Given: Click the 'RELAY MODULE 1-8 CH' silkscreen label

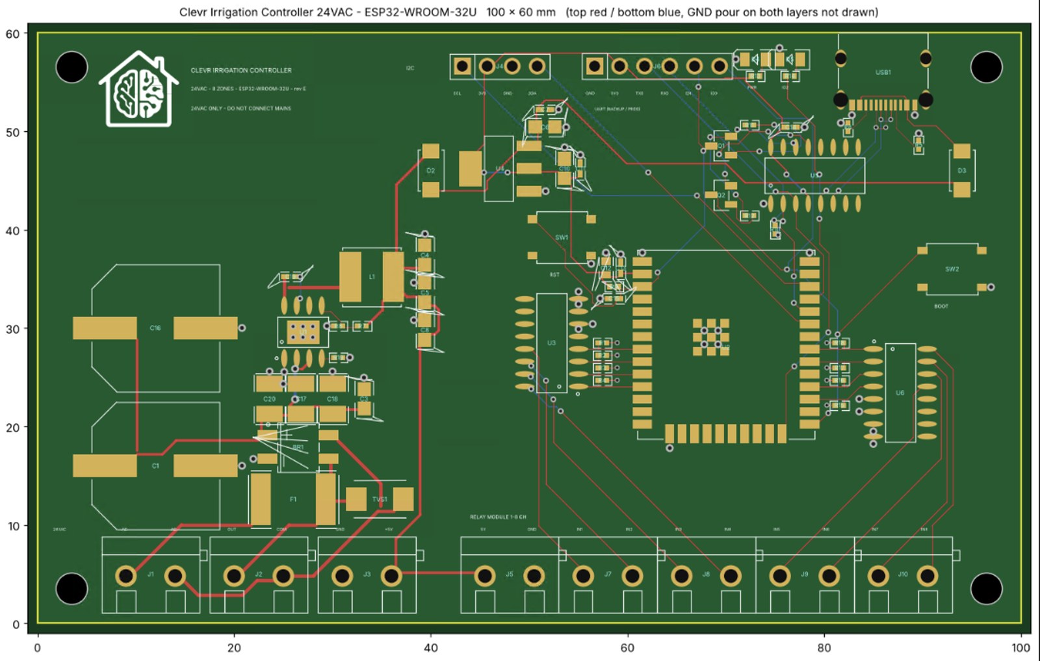Looking at the screenshot, I should click(x=498, y=517).
